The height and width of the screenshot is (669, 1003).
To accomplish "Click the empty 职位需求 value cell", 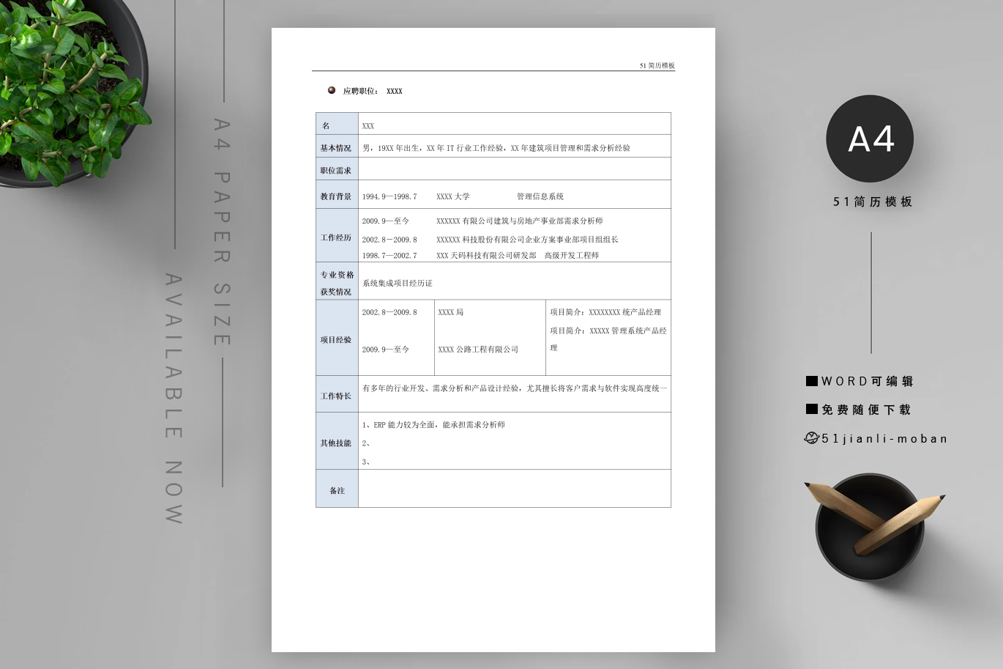I will (515, 169).
